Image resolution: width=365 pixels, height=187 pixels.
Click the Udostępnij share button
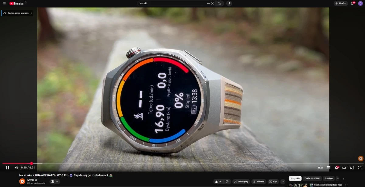click(x=241, y=182)
